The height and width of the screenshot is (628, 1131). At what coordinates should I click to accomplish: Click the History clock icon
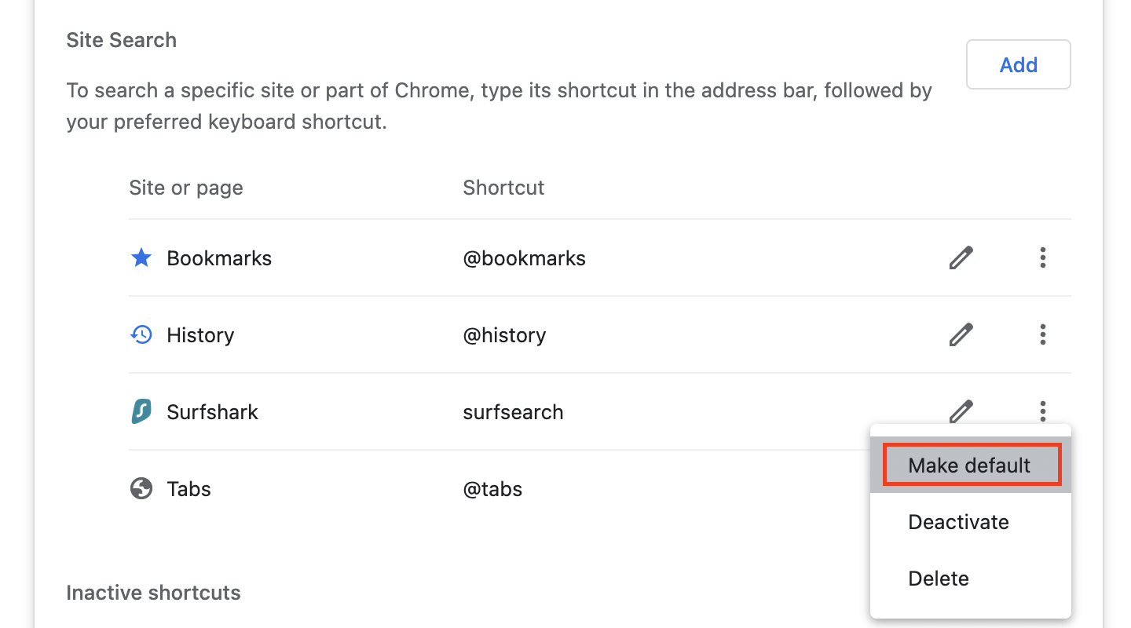(141, 335)
